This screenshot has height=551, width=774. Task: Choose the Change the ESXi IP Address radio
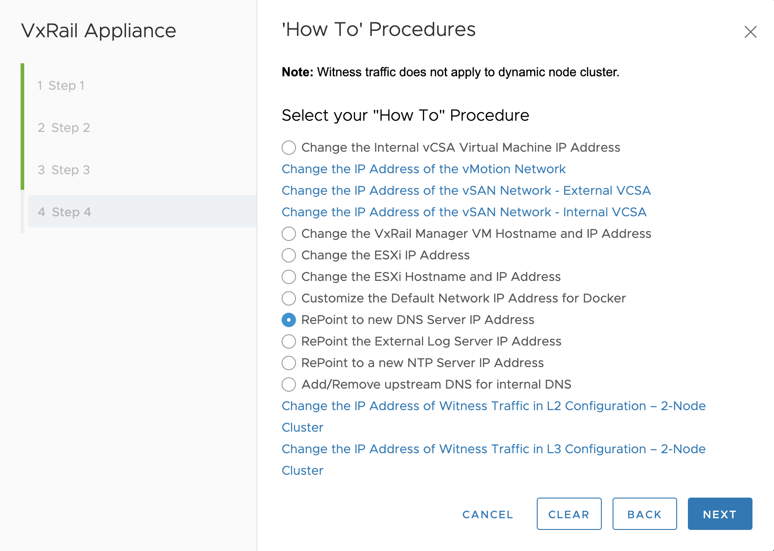click(x=289, y=255)
